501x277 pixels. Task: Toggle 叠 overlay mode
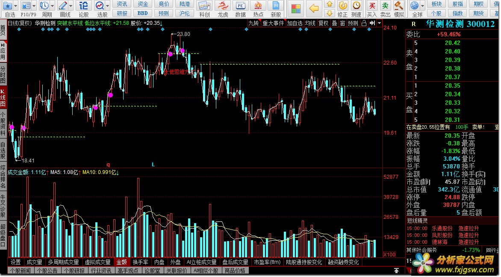pyautogui.click(x=334, y=23)
